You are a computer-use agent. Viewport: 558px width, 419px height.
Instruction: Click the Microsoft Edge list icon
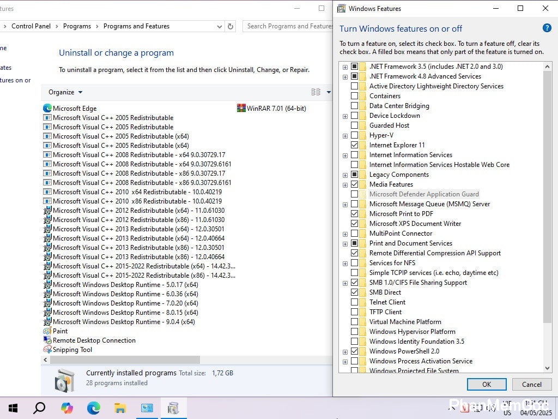(47, 108)
